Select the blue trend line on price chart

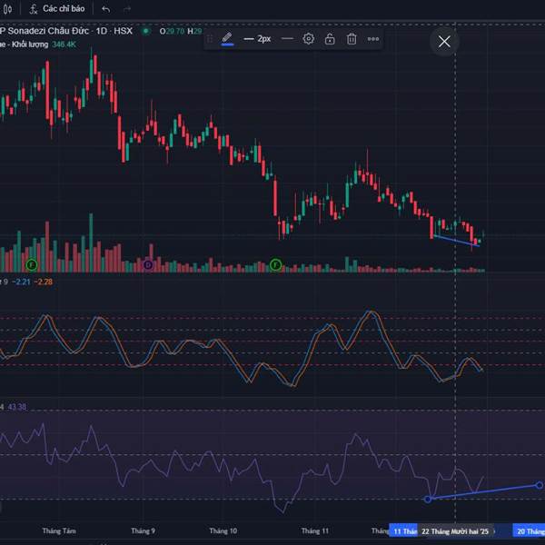456,241
